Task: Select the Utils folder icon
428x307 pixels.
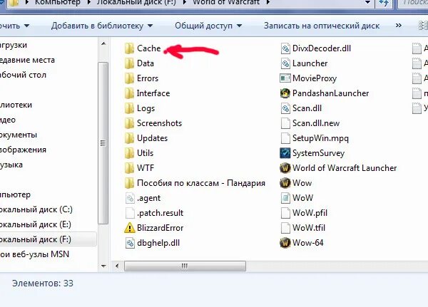Action: click(129, 153)
